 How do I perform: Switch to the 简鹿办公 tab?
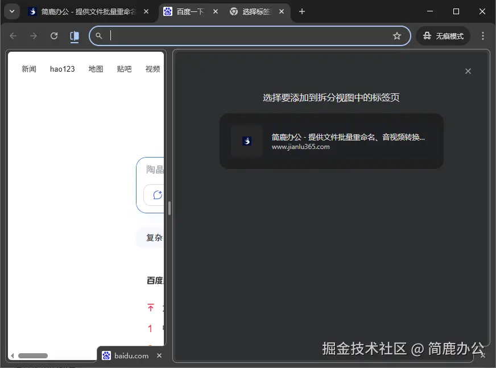82,11
